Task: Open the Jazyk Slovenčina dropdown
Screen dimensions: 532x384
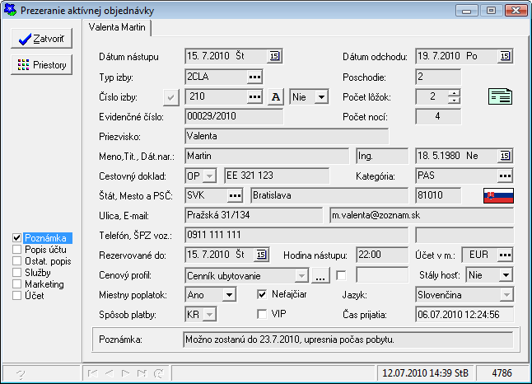Action: tap(506, 295)
